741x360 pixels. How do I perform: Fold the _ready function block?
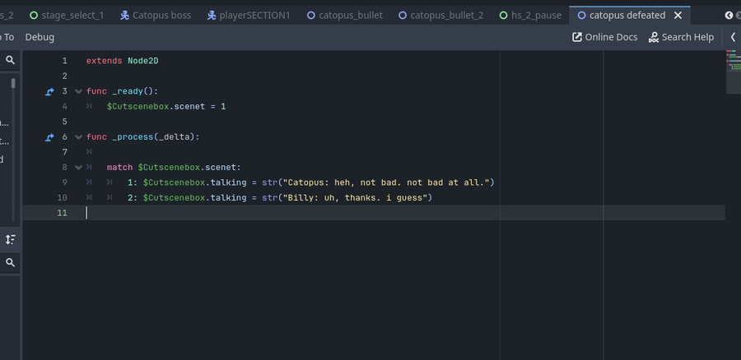tap(78, 91)
